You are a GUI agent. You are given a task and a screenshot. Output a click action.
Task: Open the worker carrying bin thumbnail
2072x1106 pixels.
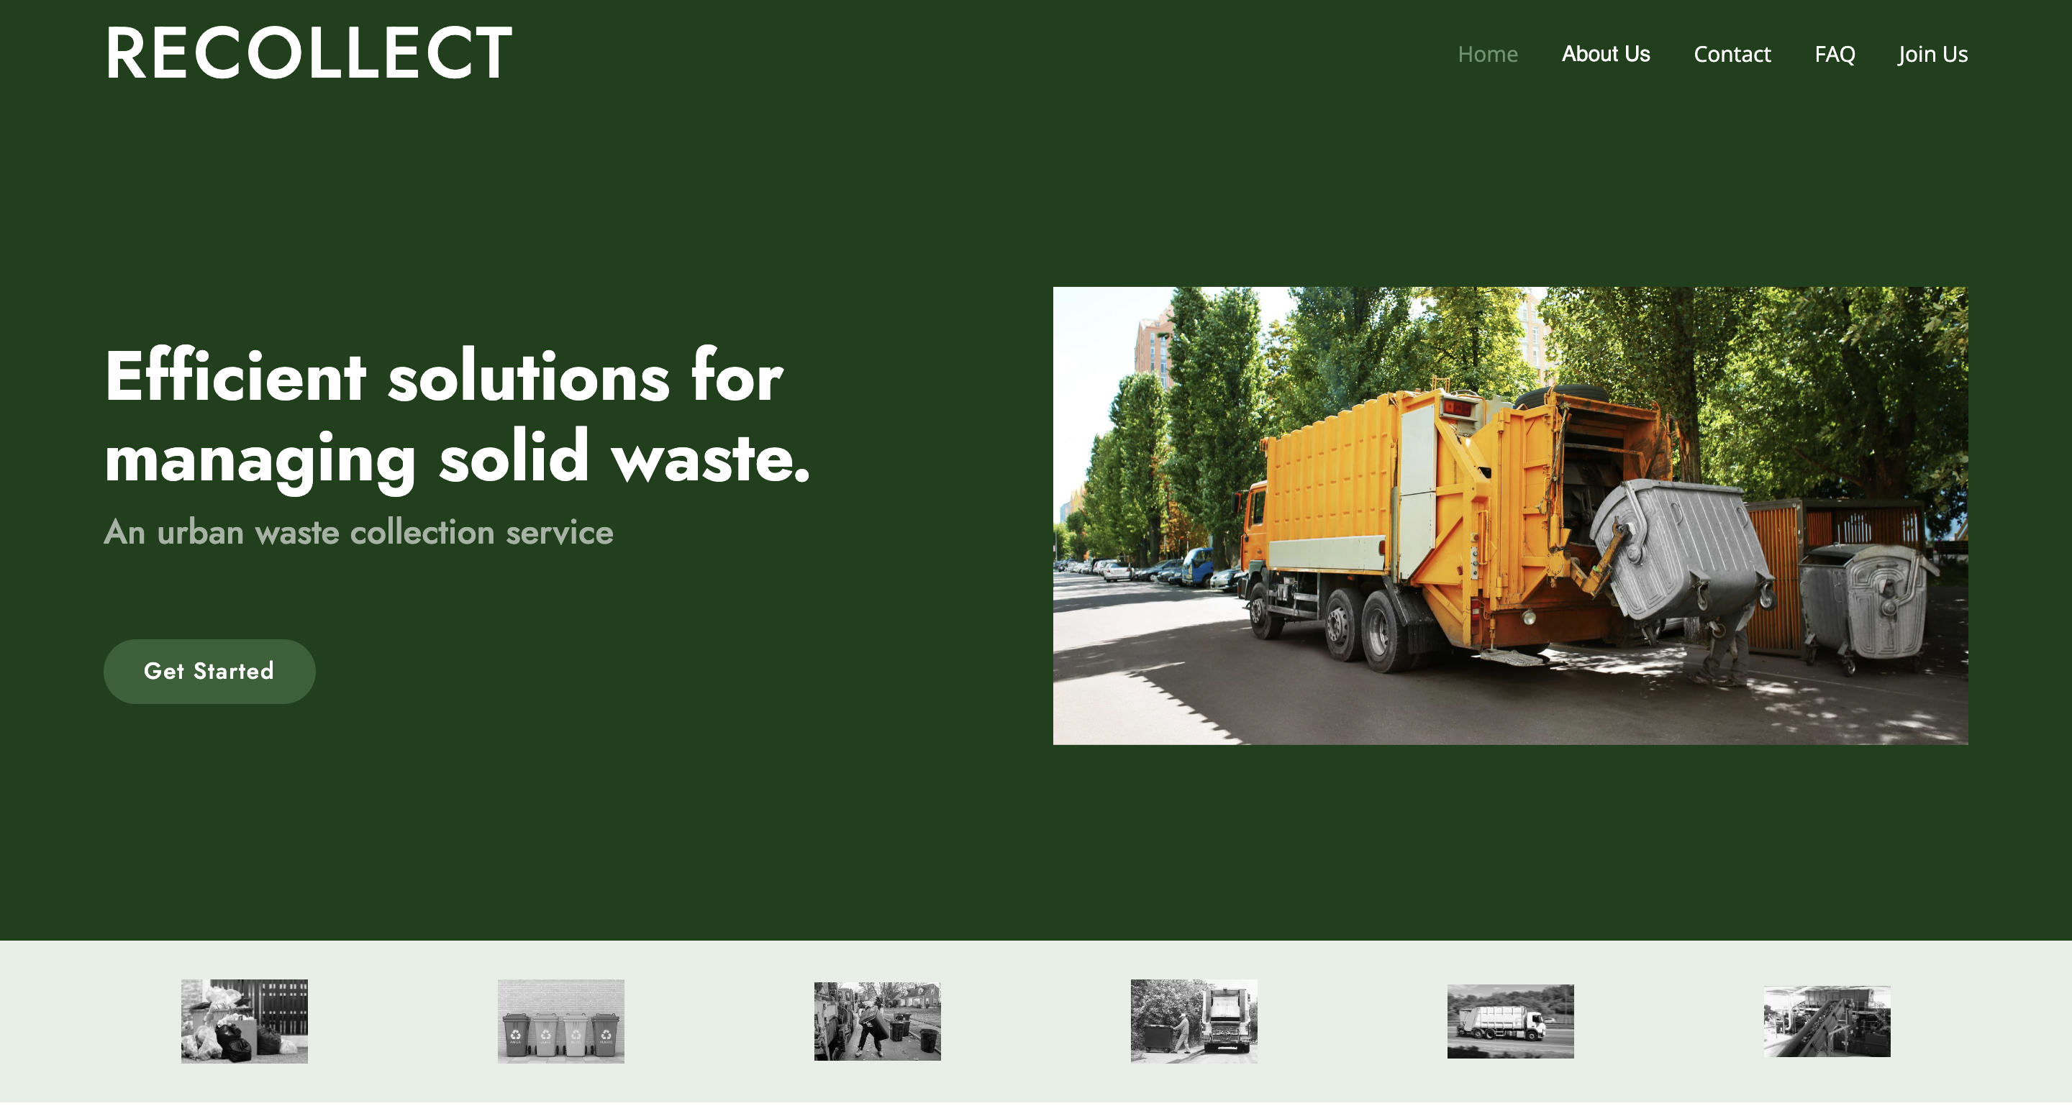[877, 1021]
